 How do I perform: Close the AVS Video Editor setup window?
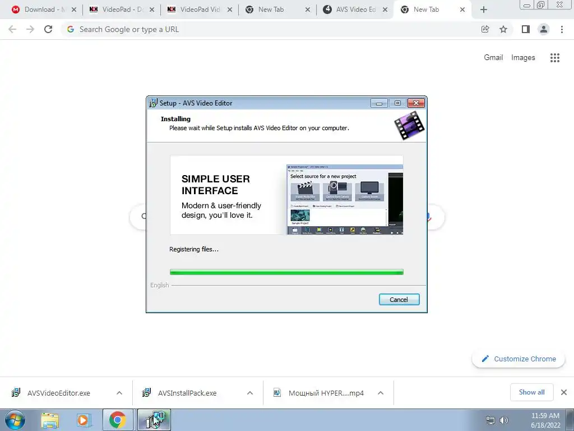point(416,103)
